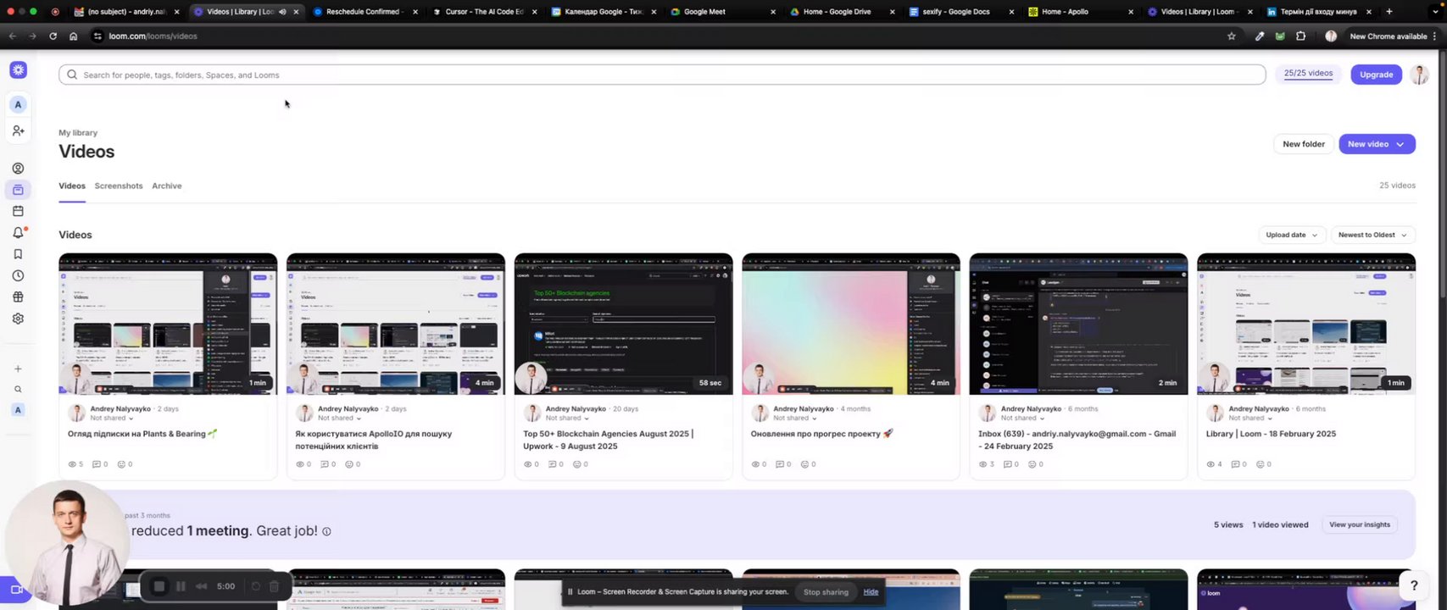This screenshot has height=610, width=1447.
Task: Mute audio on the Videos Library tab
Action: [x=282, y=12]
